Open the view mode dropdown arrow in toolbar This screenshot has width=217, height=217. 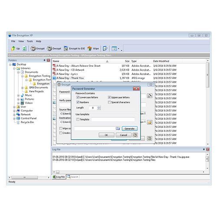pos(118,49)
